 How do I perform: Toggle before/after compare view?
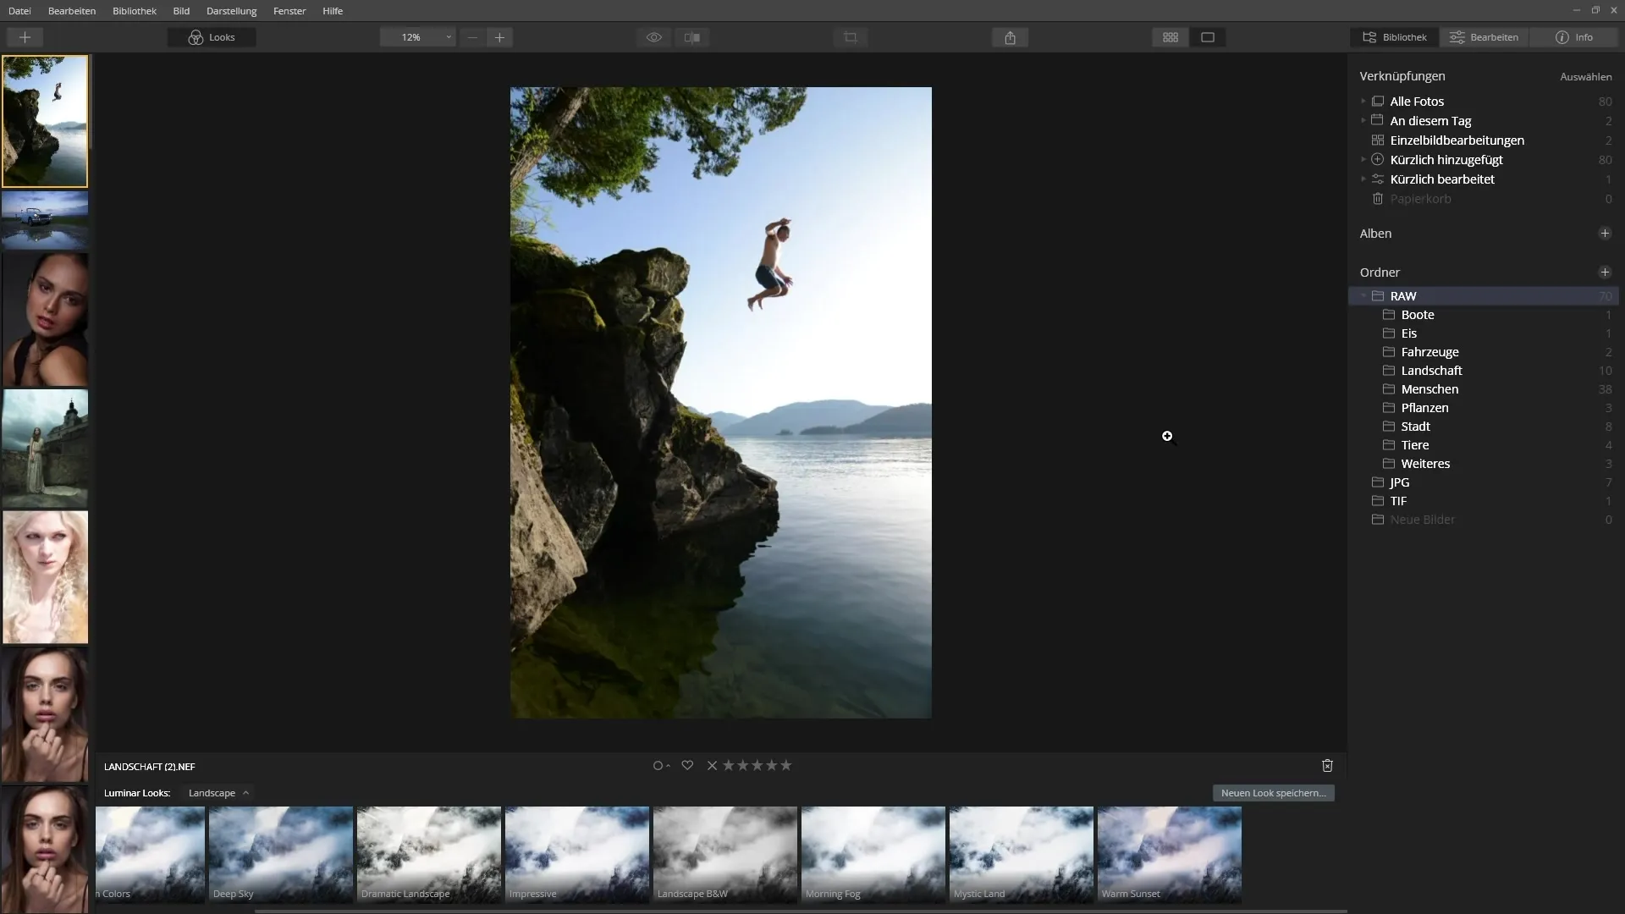coord(692,37)
